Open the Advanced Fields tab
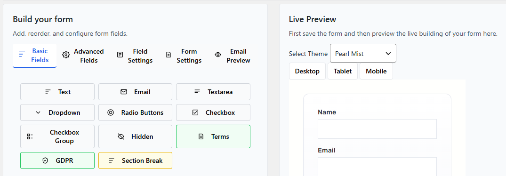Screen dimensions: 506x176 point(83,56)
